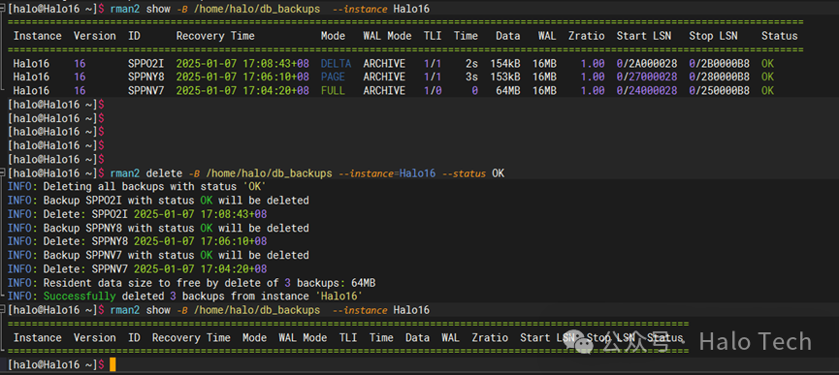This screenshot has width=839, height=375.
Task: Click the OK status in the PAGE row
Action: click(767, 77)
